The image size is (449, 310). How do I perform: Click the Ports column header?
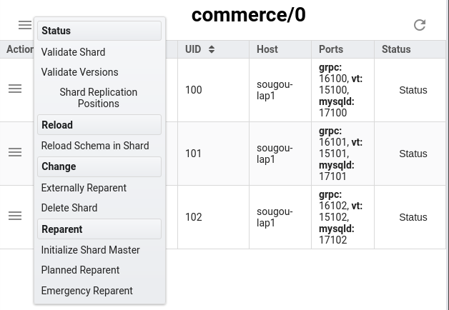pyautogui.click(x=331, y=49)
